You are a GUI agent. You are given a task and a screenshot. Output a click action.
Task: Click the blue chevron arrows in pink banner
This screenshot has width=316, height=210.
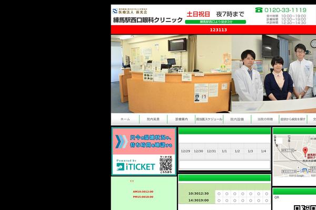(x=121, y=141)
